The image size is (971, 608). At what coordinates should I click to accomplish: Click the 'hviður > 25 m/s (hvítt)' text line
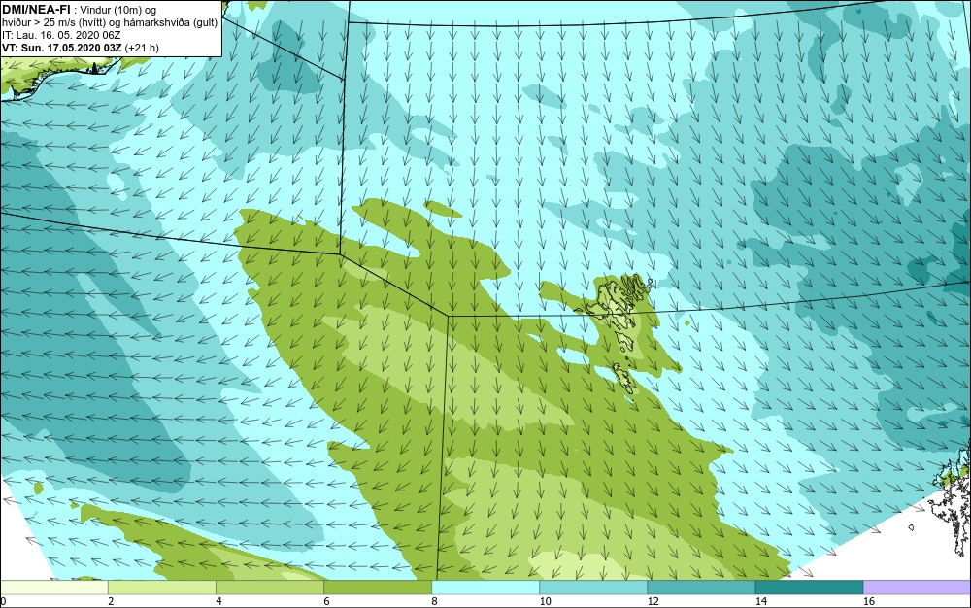pyautogui.click(x=110, y=22)
